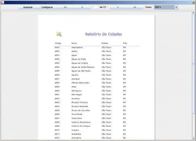
Task: Click the Relatório de Cidades title
Action: click(104, 34)
